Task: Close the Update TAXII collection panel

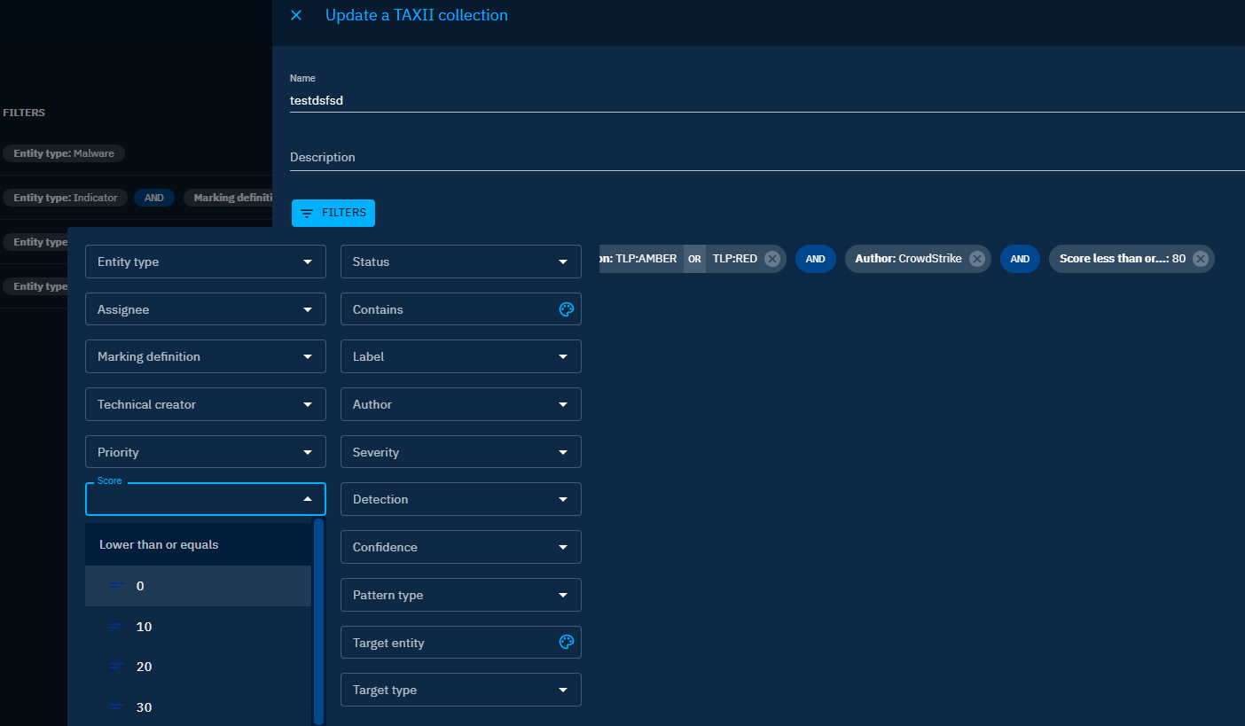Action: click(296, 15)
